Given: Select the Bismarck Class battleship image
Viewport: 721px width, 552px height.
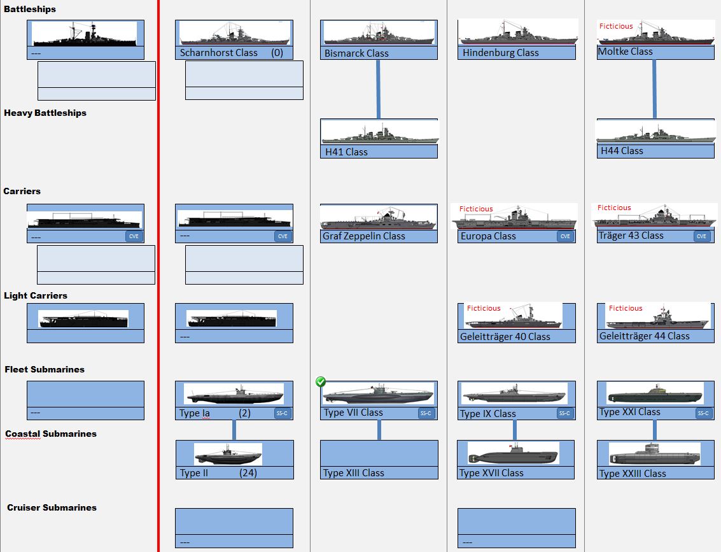Looking at the screenshot, I should (x=379, y=32).
